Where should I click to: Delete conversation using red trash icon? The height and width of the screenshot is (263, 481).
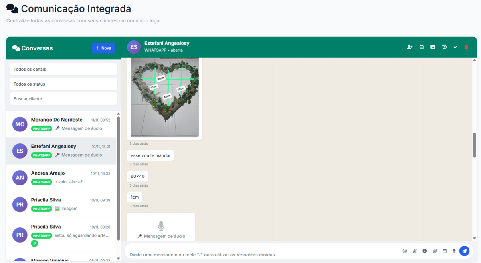click(x=466, y=47)
